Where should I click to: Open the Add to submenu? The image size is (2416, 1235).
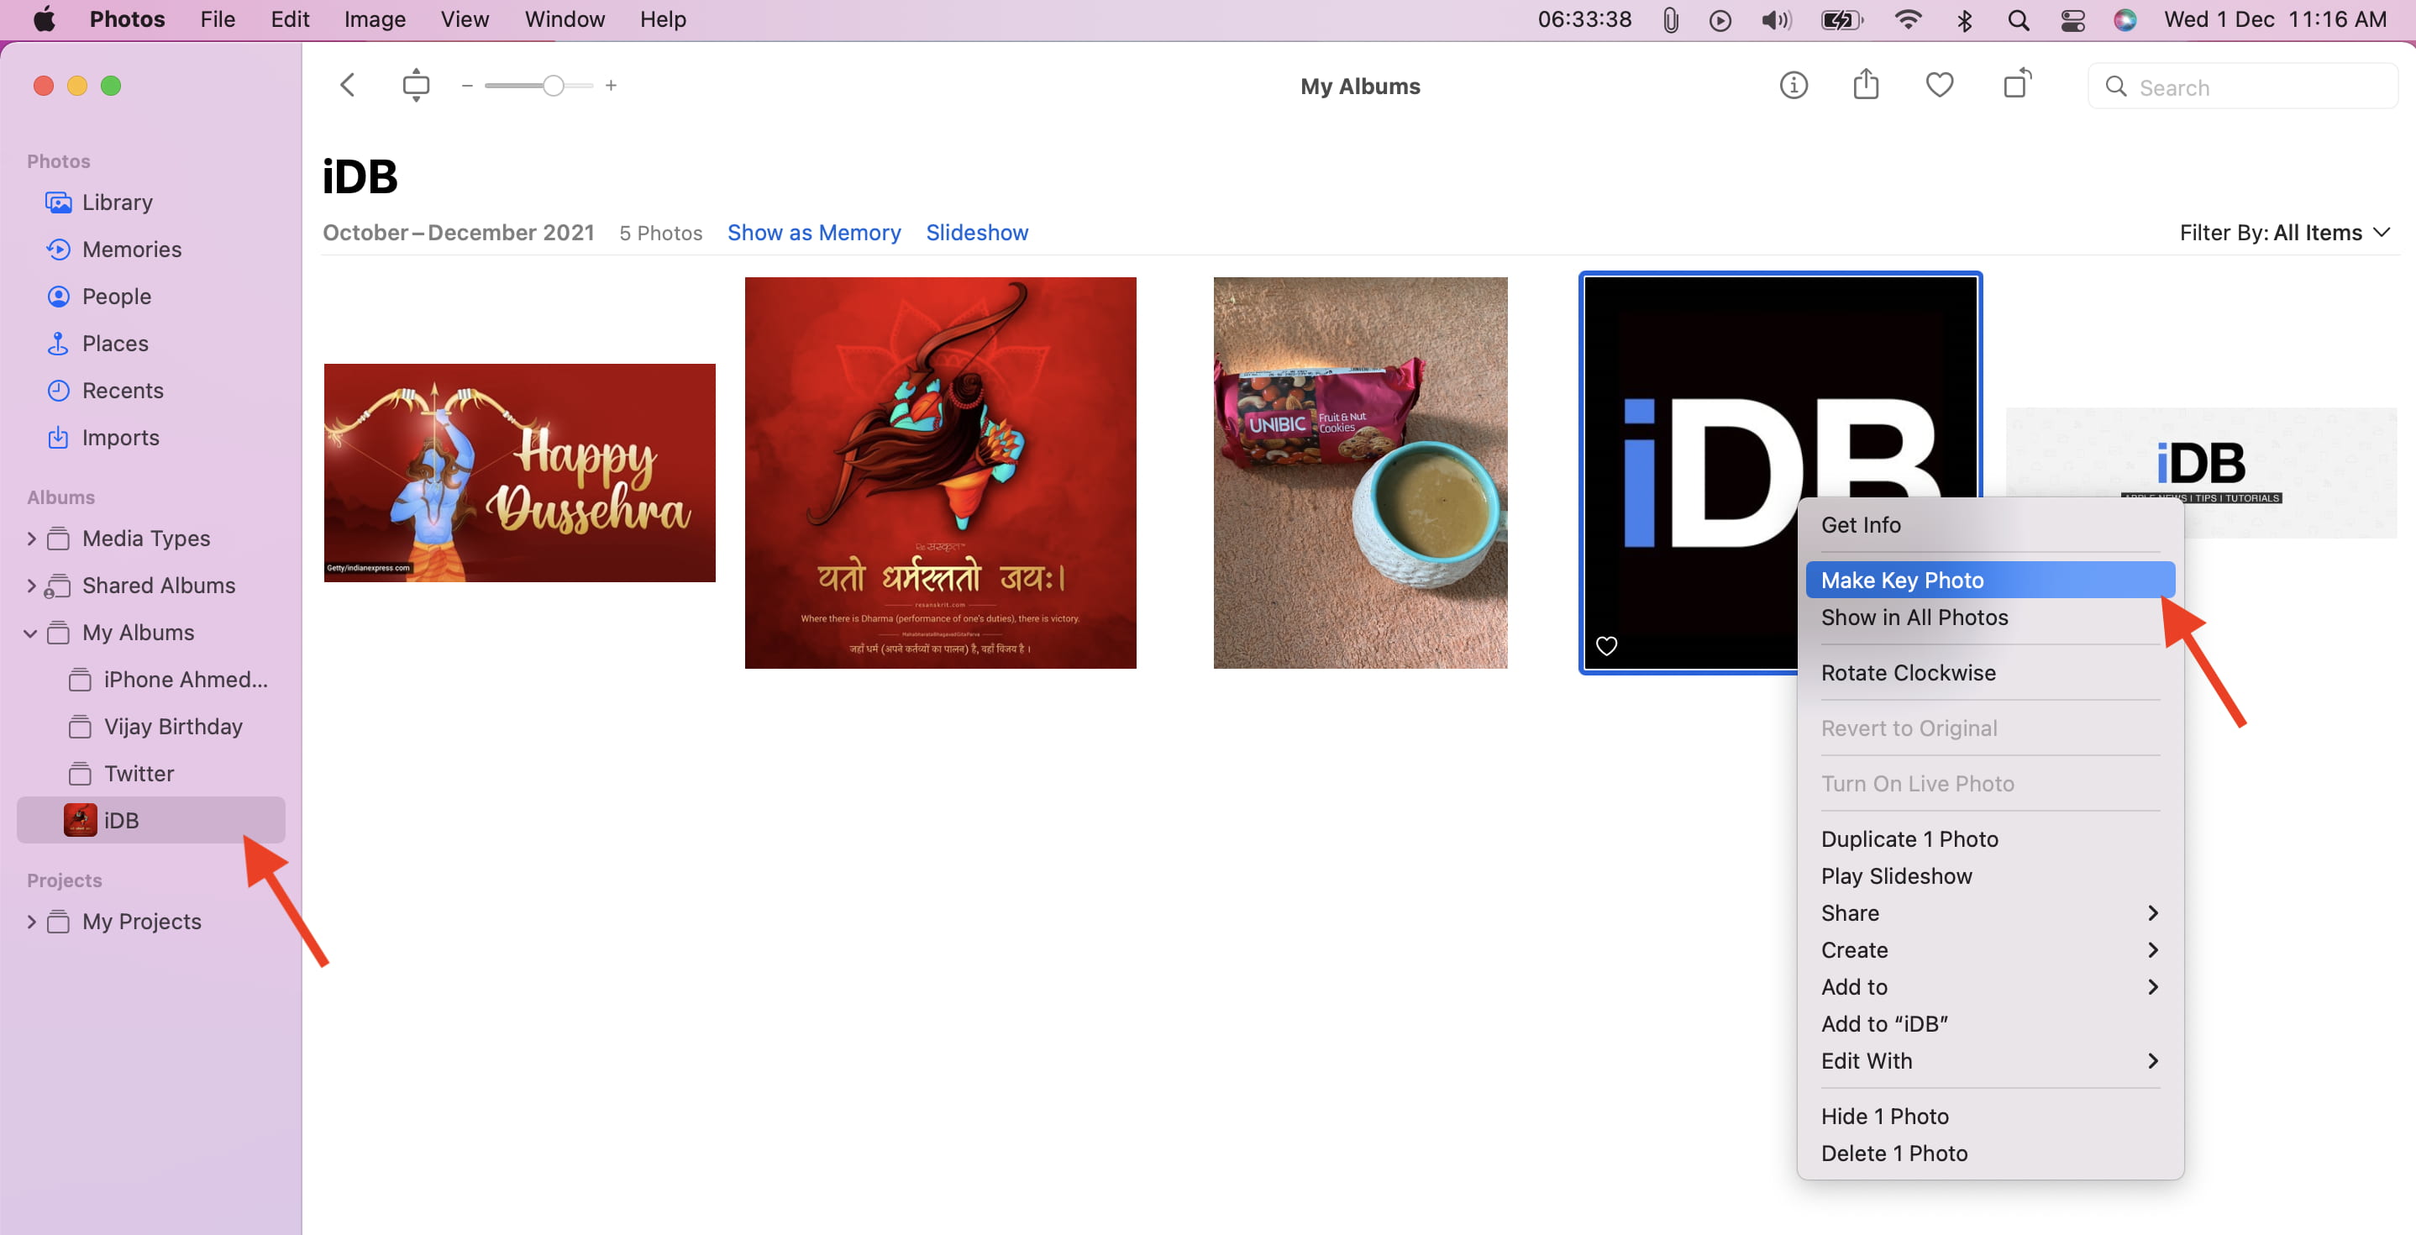[x=1989, y=986]
